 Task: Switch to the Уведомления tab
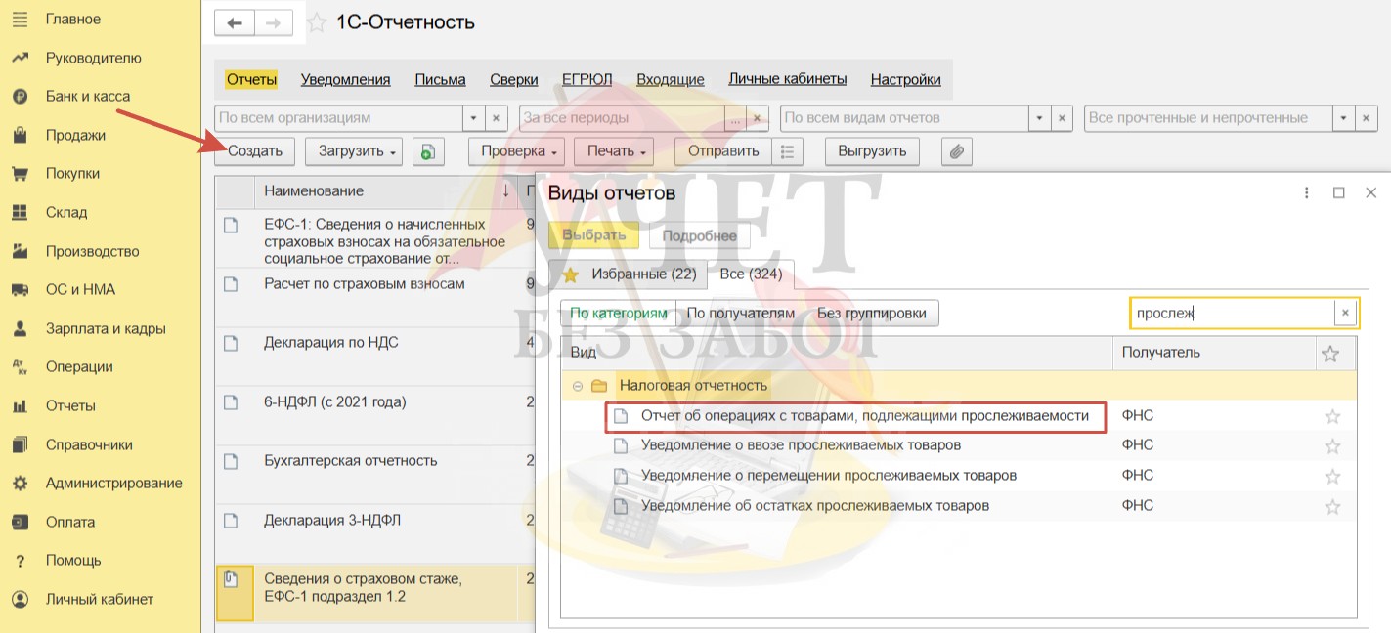[x=345, y=79]
